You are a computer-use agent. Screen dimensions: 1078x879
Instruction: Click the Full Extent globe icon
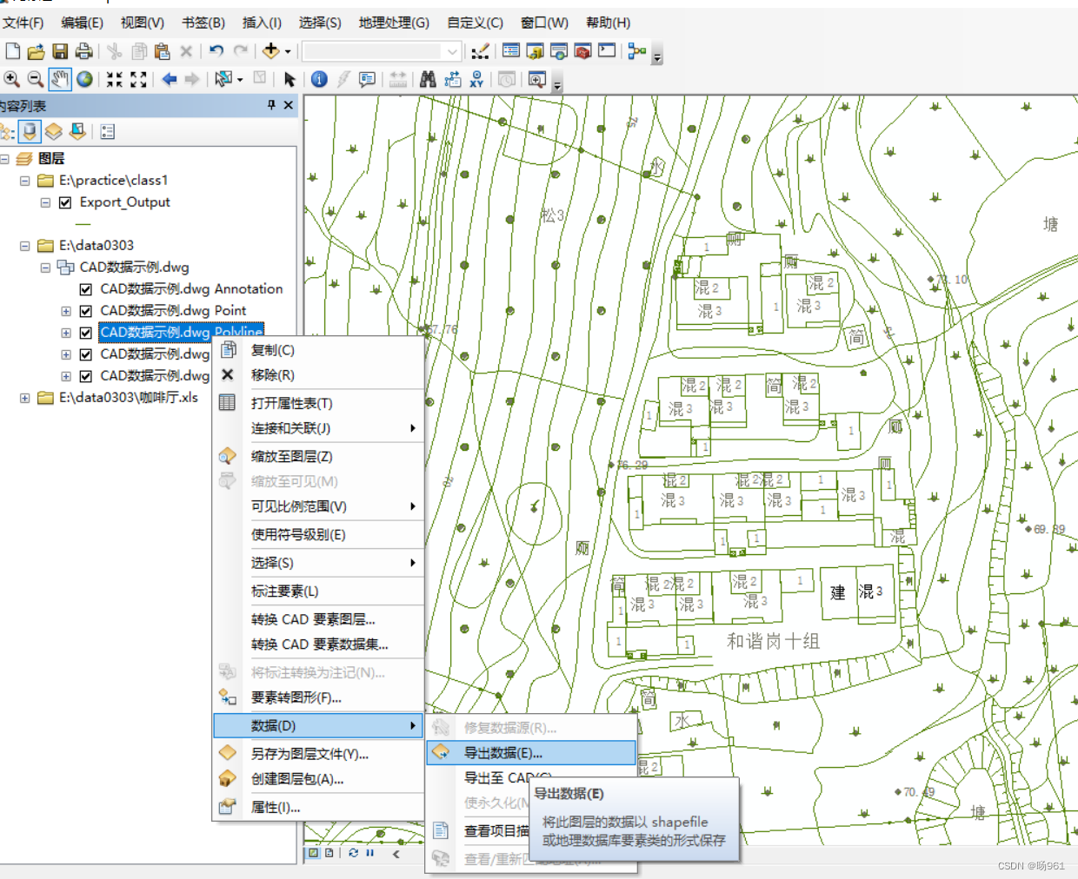point(86,79)
